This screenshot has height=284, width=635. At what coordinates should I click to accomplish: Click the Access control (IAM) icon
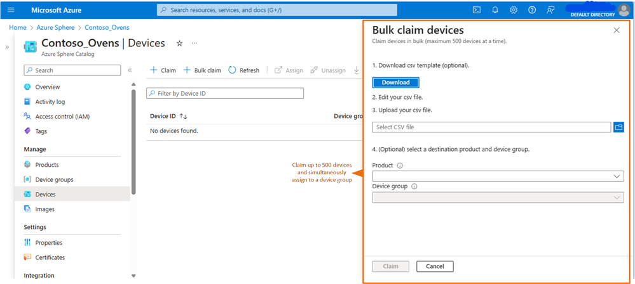27,117
